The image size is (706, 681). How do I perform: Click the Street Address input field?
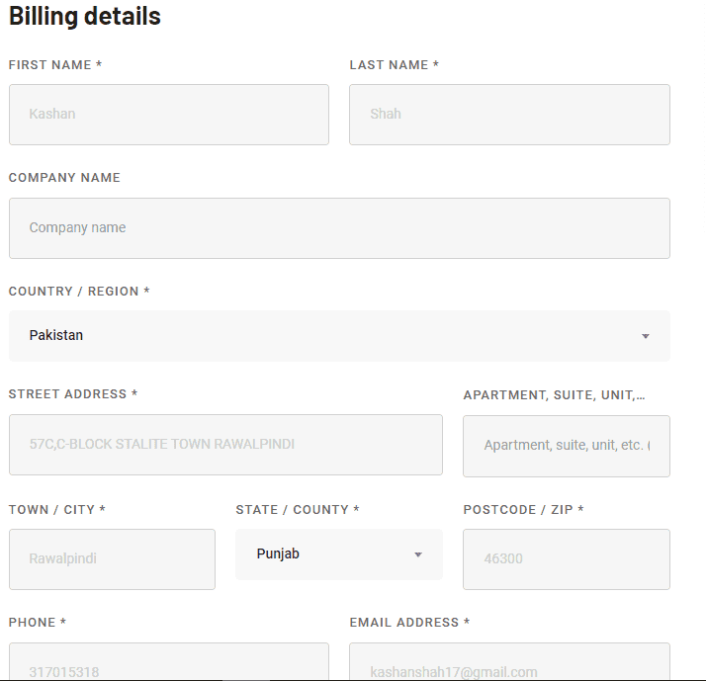pyautogui.click(x=225, y=445)
